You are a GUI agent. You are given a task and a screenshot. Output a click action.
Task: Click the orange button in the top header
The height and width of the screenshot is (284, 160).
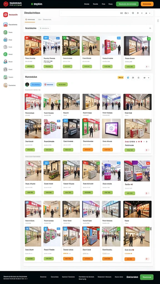click(x=147, y=4)
